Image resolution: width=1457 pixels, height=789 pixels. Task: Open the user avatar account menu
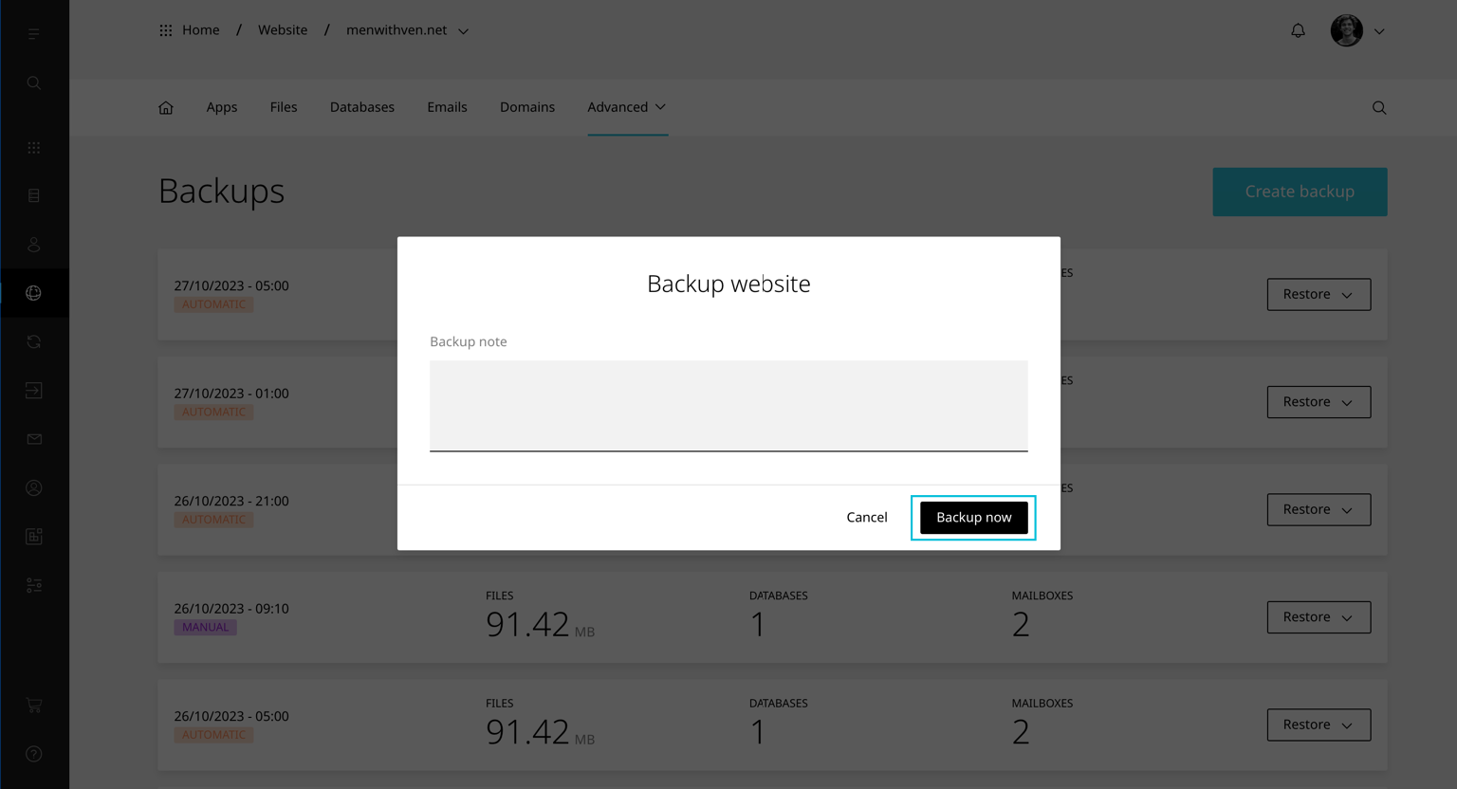tap(1356, 30)
